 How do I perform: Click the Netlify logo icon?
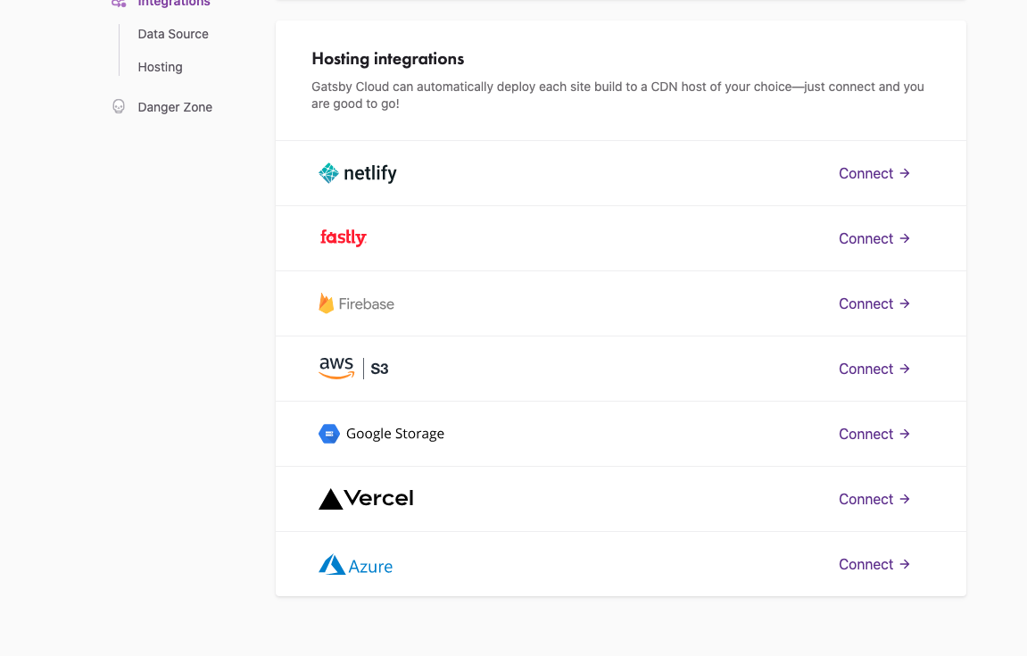(328, 173)
